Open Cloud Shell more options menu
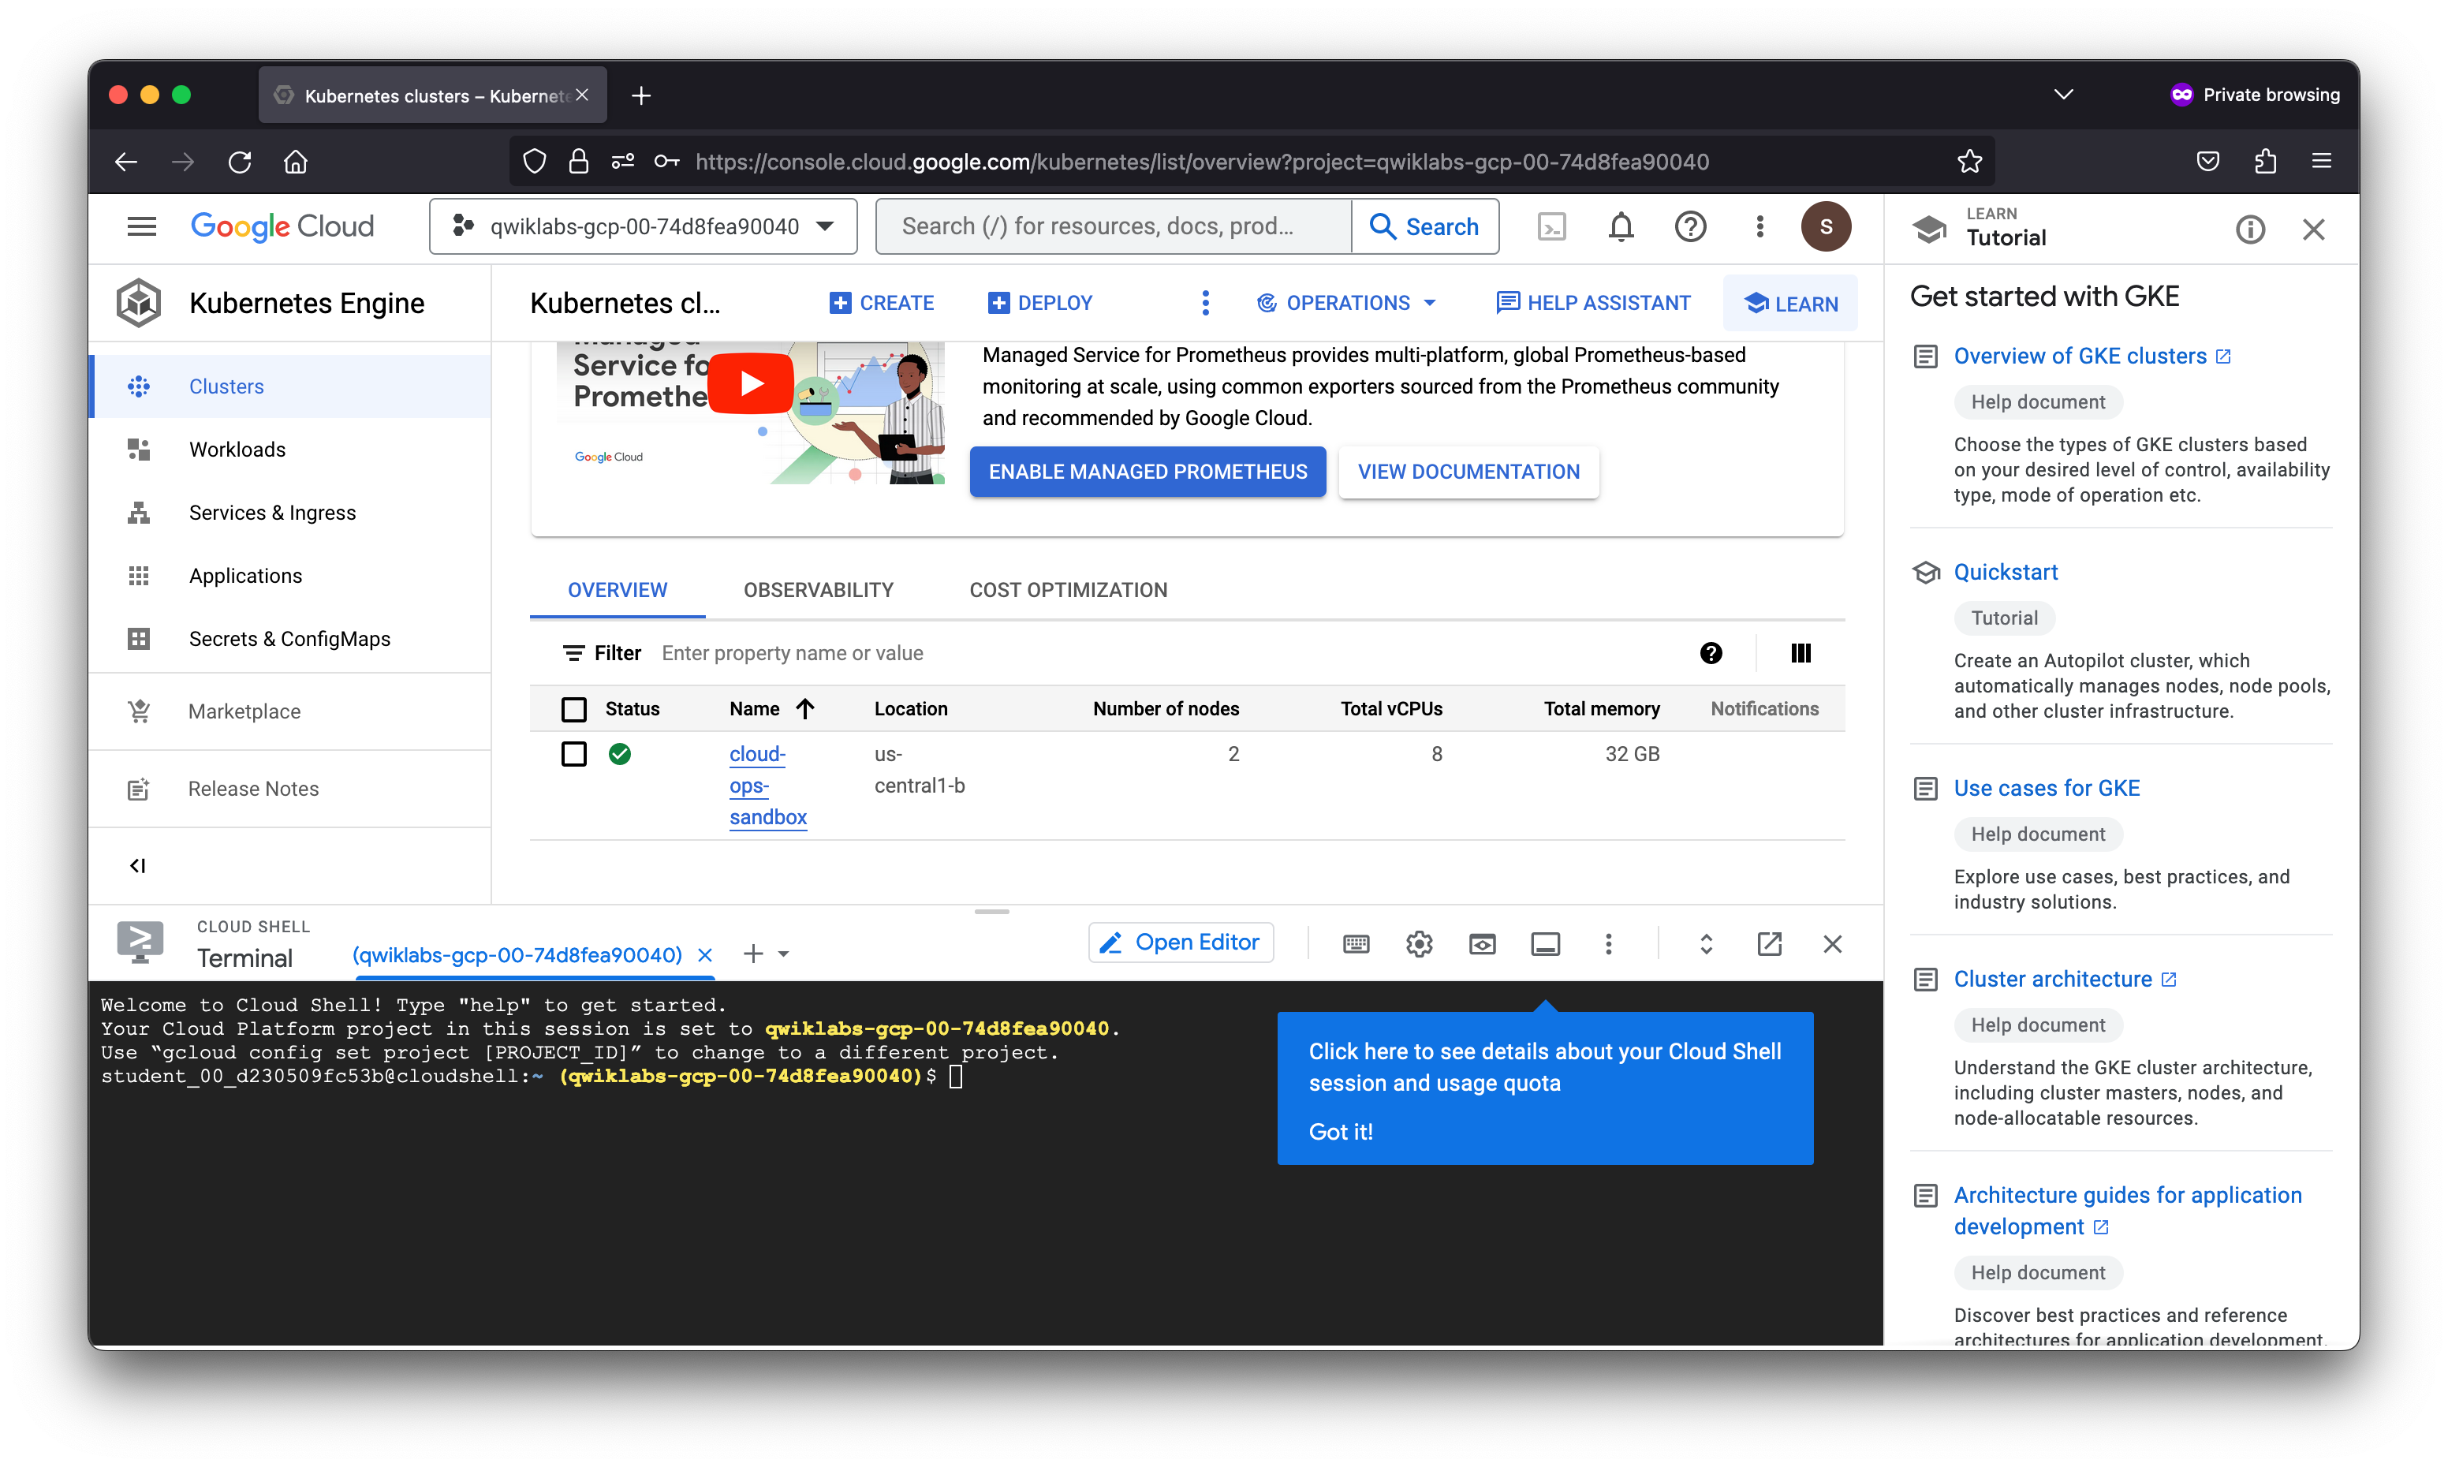Image resolution: width=2448 pixels, height=1467 pixels. (1608, 944)
